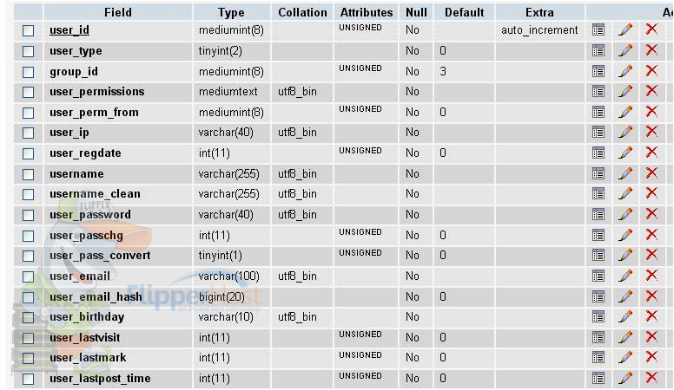Delete user_email field with red X icon
Image resolution: width=674 pixels, height=390 pixels.
[x=651, y=276]
